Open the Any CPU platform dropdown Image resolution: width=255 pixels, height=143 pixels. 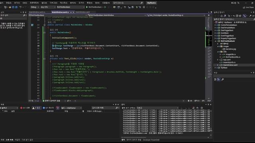point(48,7)
